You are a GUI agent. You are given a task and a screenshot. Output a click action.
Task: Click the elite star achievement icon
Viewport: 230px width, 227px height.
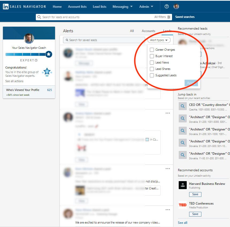click(x=47, y=72)
